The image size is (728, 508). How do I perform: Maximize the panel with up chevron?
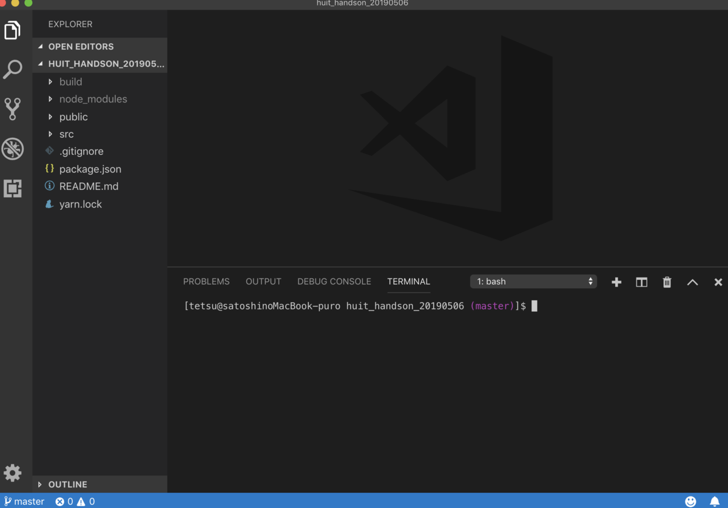[x=692, y=282]
